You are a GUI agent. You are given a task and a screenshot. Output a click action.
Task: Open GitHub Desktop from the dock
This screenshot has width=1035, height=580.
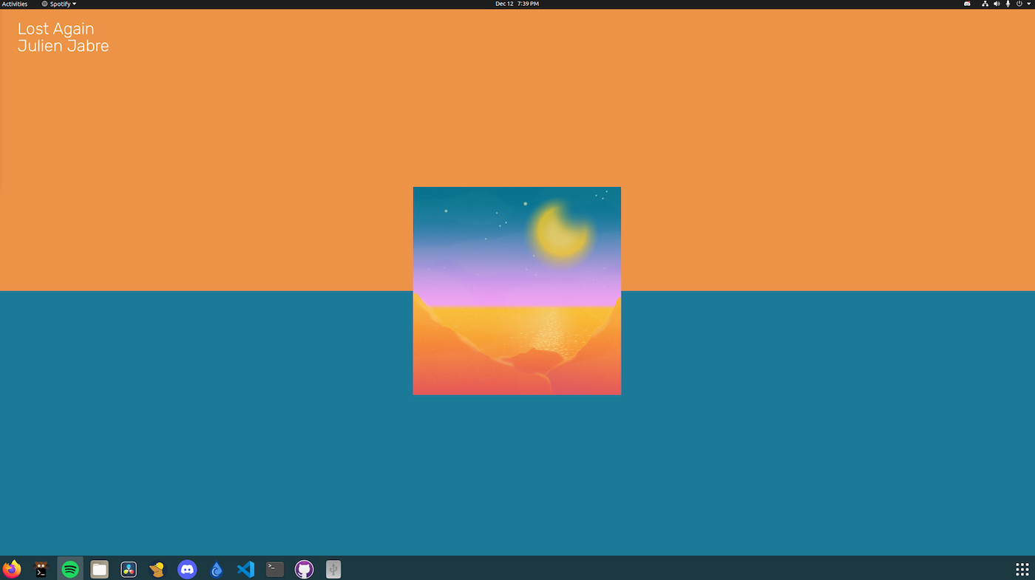[x=304, y=569]
